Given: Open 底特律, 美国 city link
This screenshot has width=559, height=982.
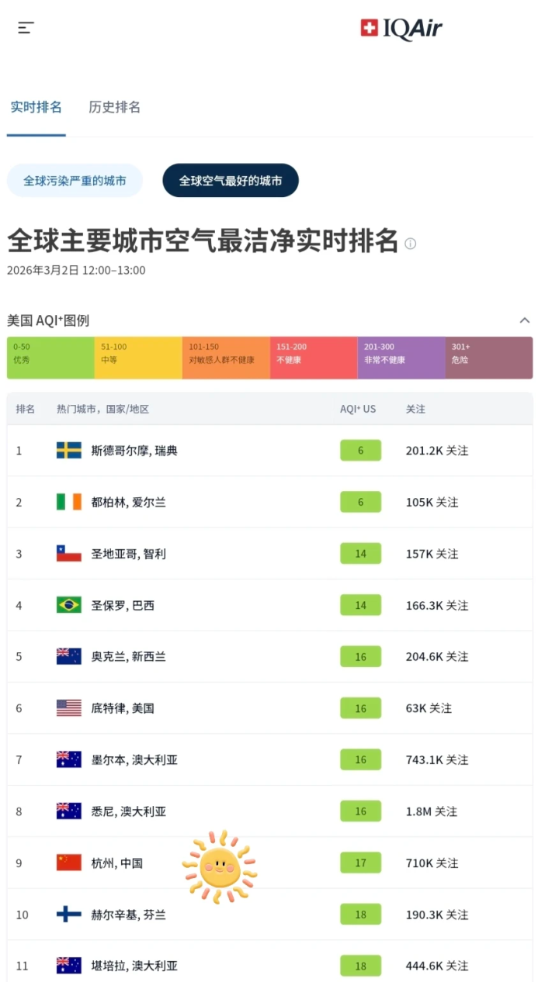Looking at the screenshot, I should 123,708.
